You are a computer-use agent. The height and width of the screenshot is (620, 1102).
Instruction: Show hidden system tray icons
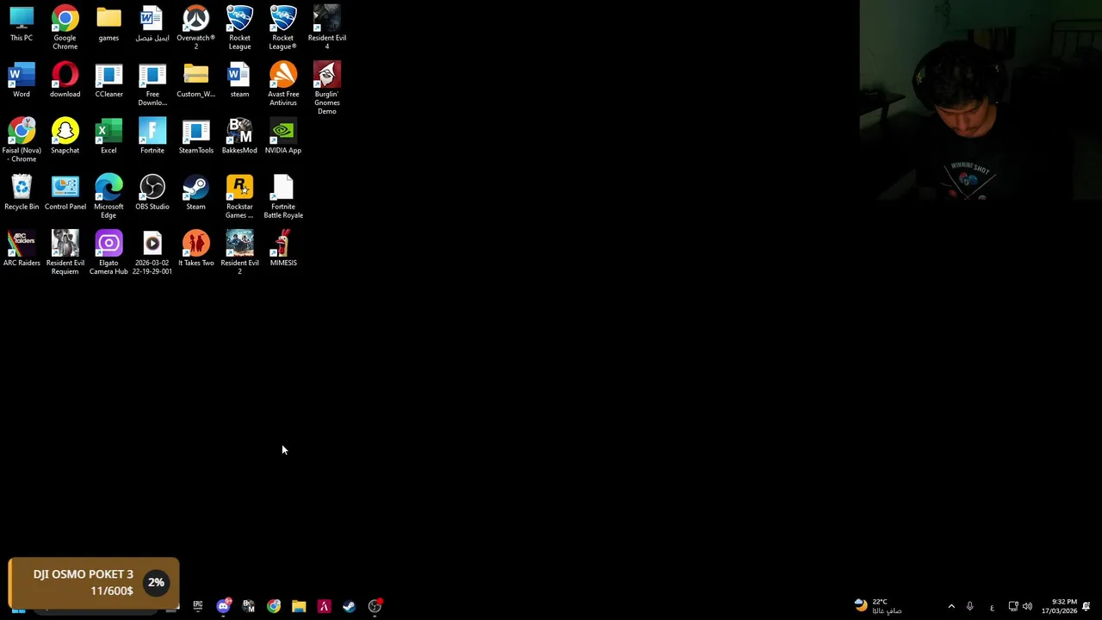[x=951, y=606]
